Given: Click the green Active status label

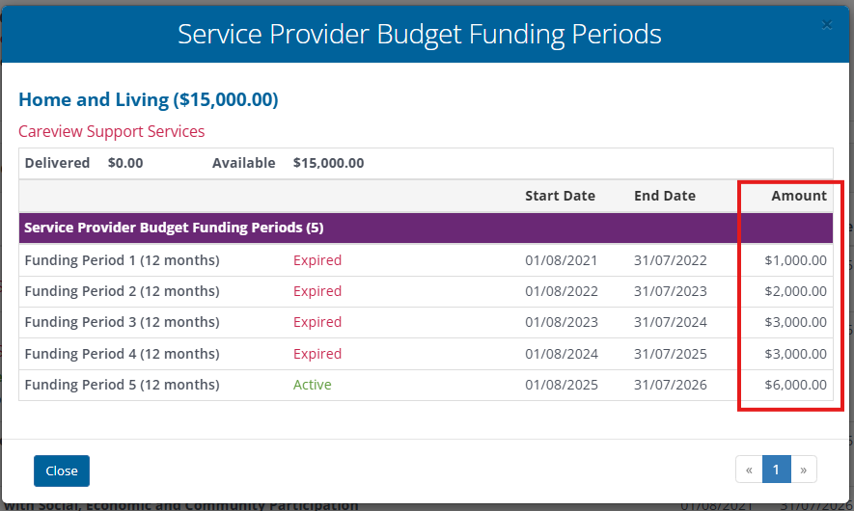Looking at the screenshot, I should (x=312, y=385).
